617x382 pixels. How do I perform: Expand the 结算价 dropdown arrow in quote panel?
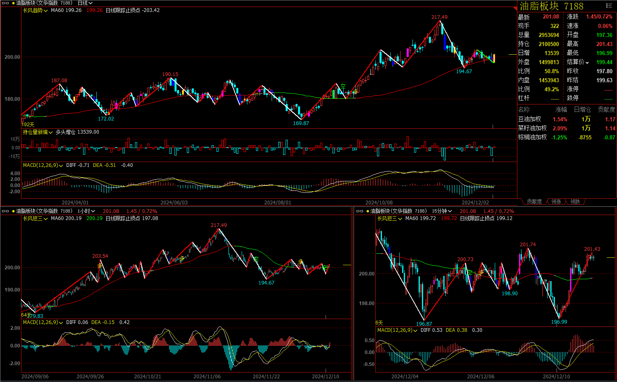[x=587, y=63]
